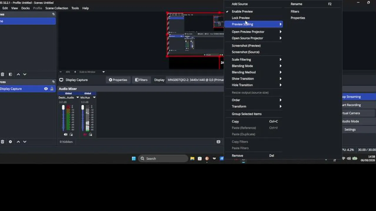The width and height of the screenshot is (376, 211).
Task: Open system tray volume icon
Action: 349,158
